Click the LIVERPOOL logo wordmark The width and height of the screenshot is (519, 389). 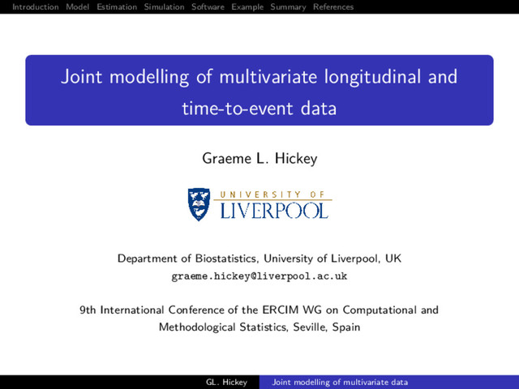[x=274, y=211]
